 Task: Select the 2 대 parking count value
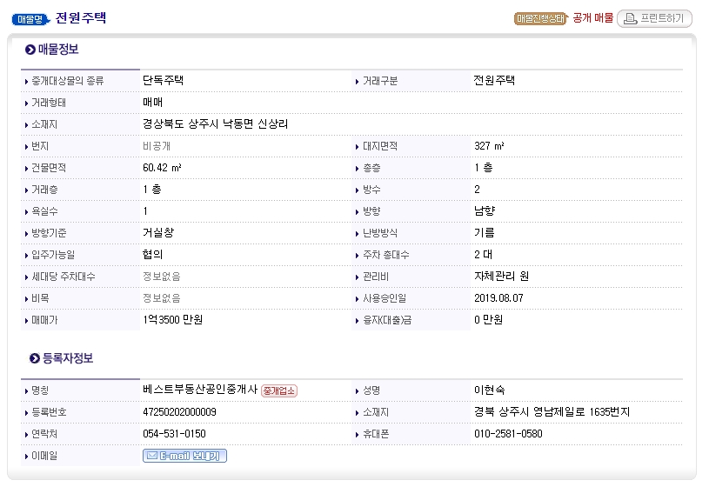[484, 255]
